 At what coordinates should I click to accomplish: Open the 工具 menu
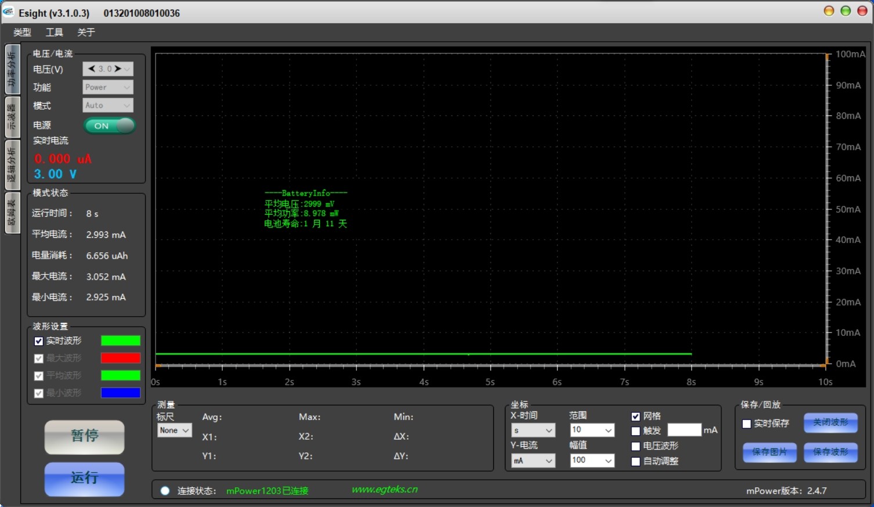tap(54, 32)
